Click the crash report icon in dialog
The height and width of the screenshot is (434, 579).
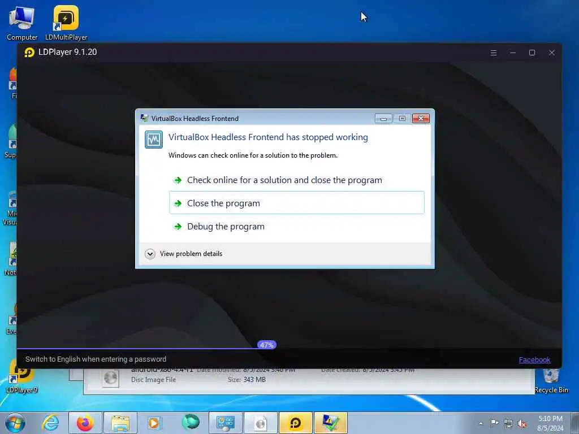click(x=154, y=140)
